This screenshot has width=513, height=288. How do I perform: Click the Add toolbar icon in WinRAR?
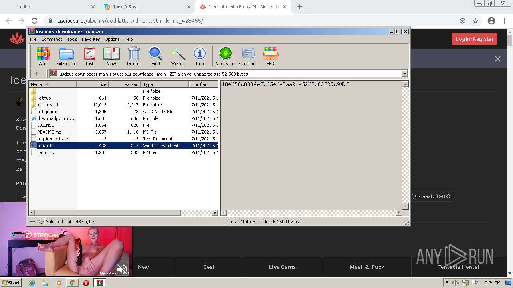[43, 56]
